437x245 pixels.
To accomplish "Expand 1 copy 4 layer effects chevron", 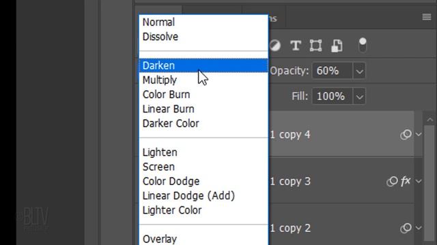I will pyautogui.click(x=419, y=135).
